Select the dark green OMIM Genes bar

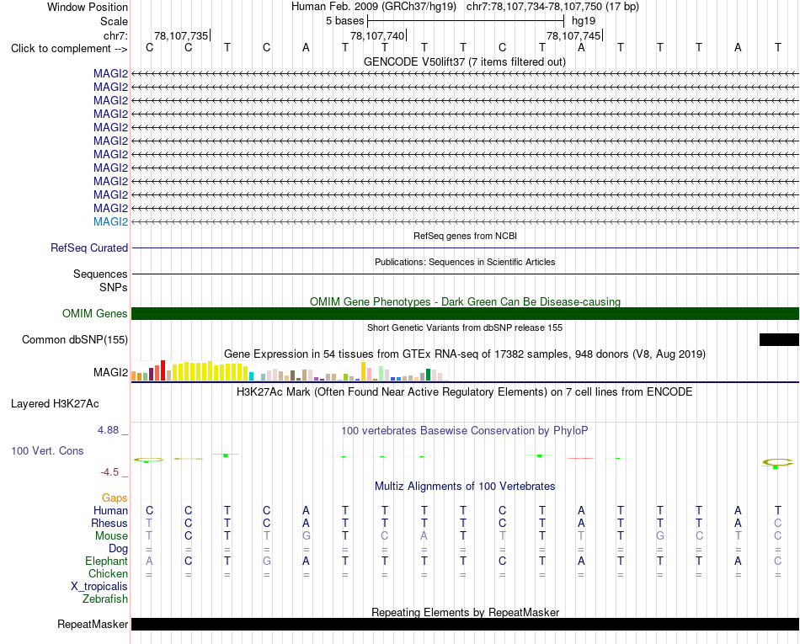(x=465, y=314)
